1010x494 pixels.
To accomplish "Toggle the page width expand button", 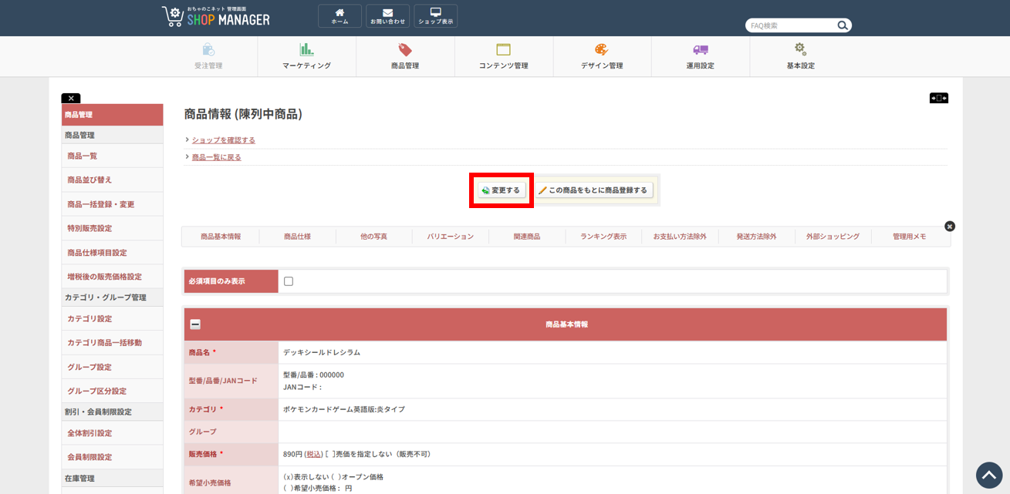I will 938,98.
